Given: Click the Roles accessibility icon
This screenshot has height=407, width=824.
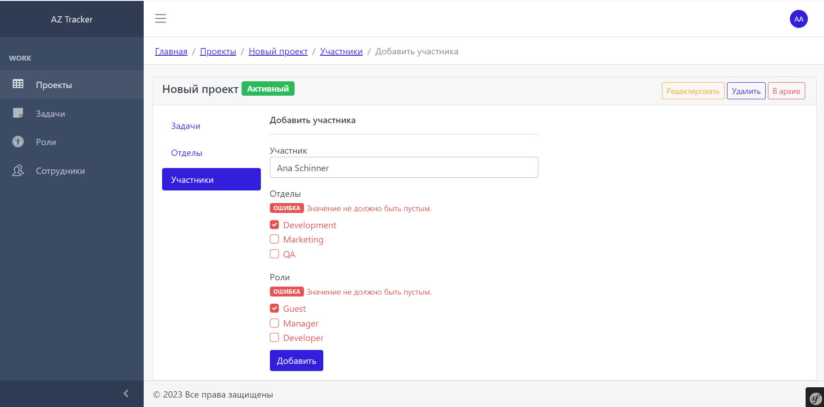Looking at the screenshot, I should pos(18,142).
